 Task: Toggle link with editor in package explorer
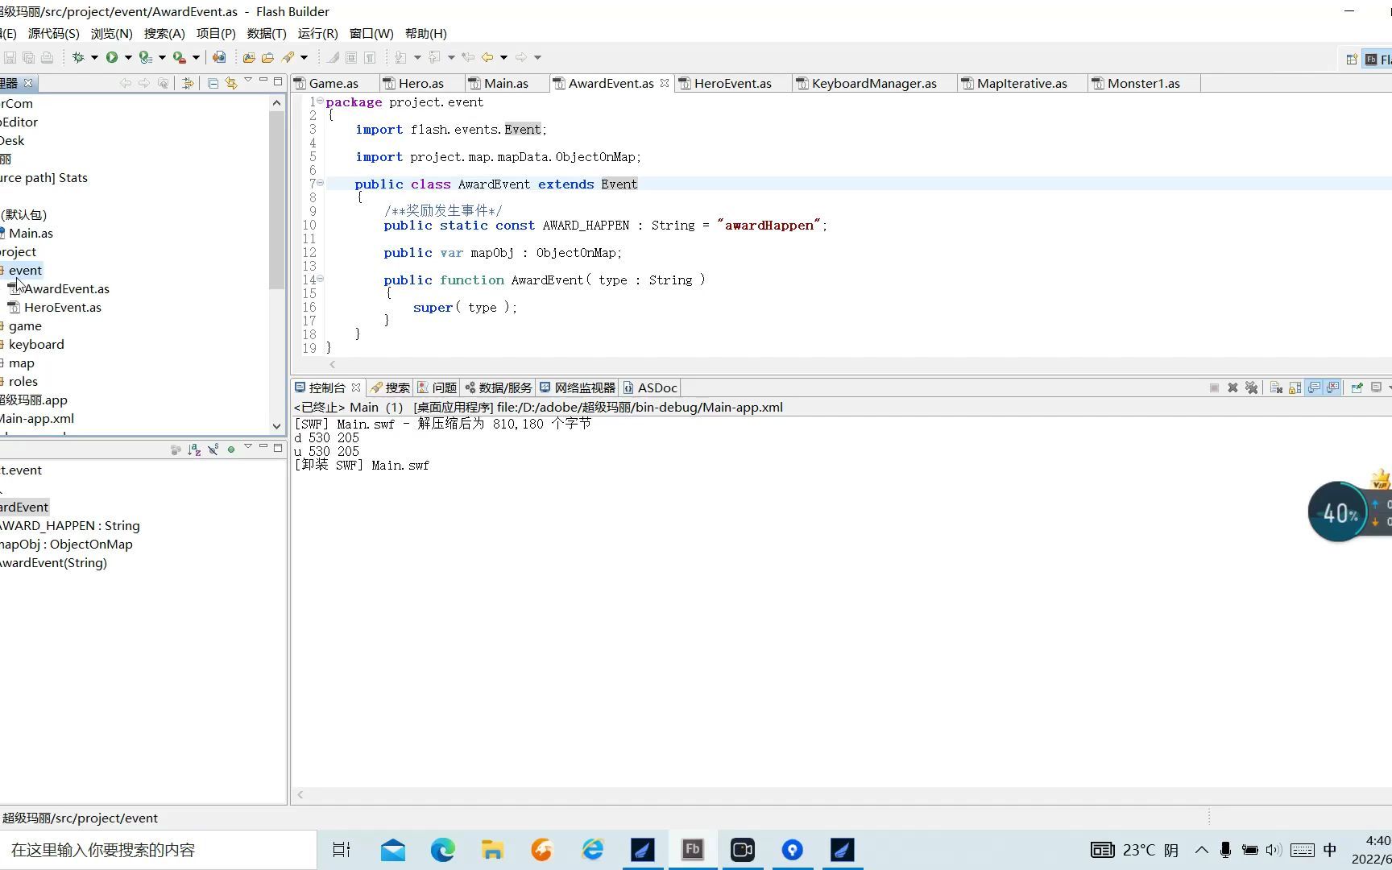[231, 83]
